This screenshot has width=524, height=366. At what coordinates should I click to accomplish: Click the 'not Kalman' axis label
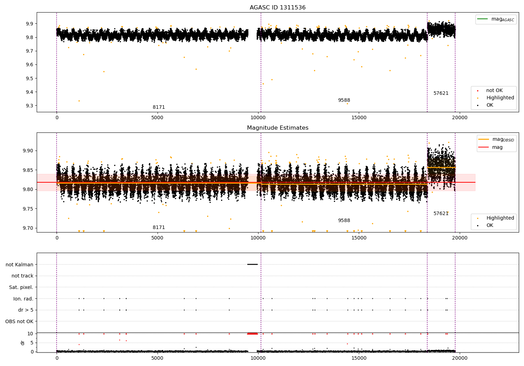coord(20,265)
